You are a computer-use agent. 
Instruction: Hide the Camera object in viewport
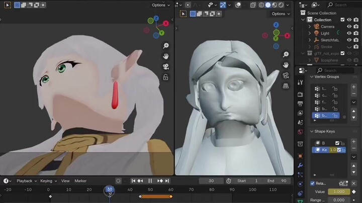(349, 27)
